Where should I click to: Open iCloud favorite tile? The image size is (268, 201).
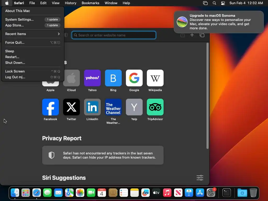coord(71,78)
